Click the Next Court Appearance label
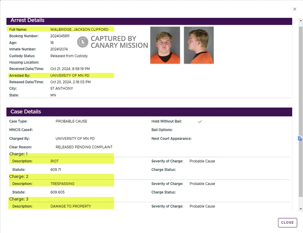303x233 pixels. [x=172, y=138]
